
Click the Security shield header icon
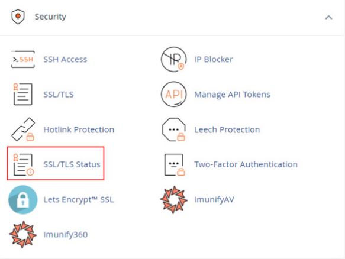click(x=18, y=17)
